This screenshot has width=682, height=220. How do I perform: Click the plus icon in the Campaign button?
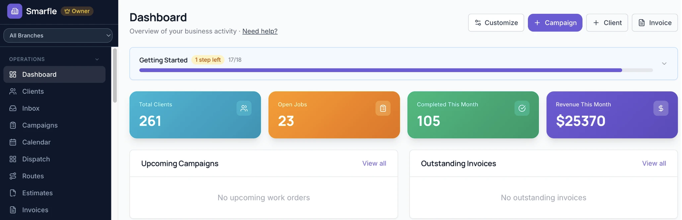pyautogui.click(x=537, y=23)
